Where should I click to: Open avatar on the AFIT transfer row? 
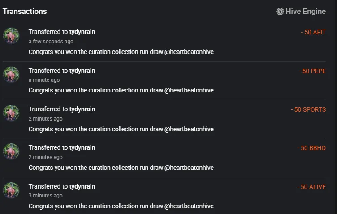click(11, 36)
